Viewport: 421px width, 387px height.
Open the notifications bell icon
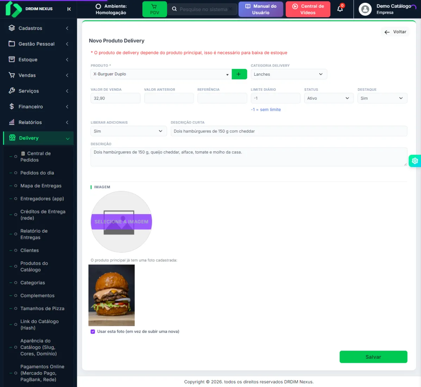tap(340, 8)
